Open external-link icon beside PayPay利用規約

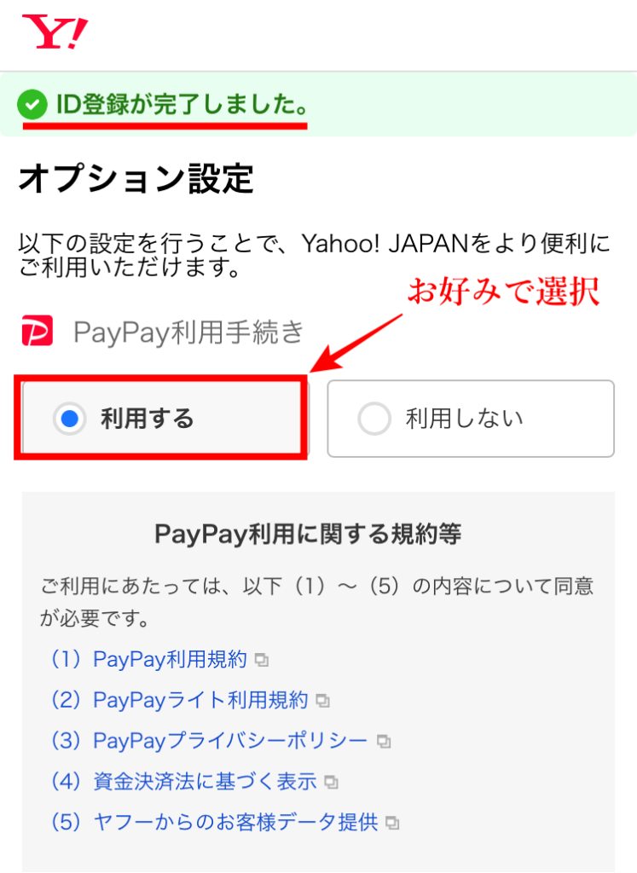tap(262, 661)
